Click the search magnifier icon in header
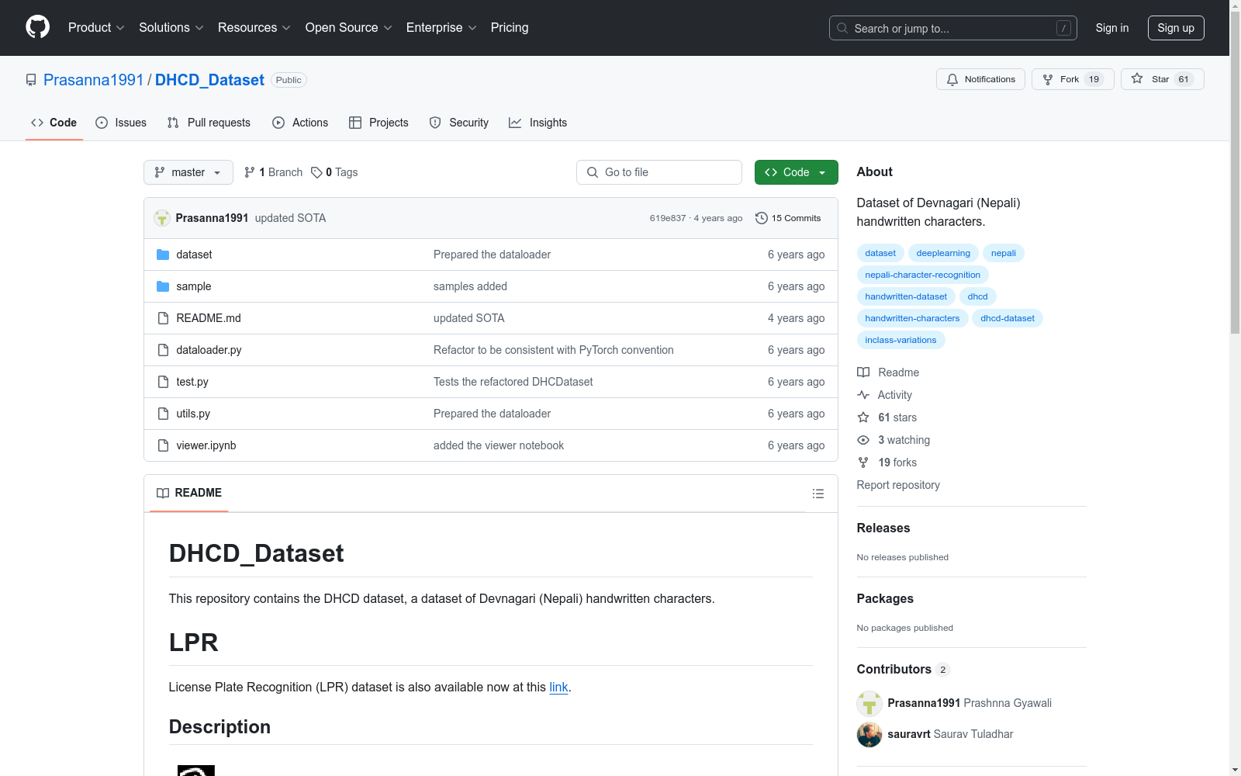Image resolution: width=1241 pixels, height=776 pixels. [x=842, y=28]
